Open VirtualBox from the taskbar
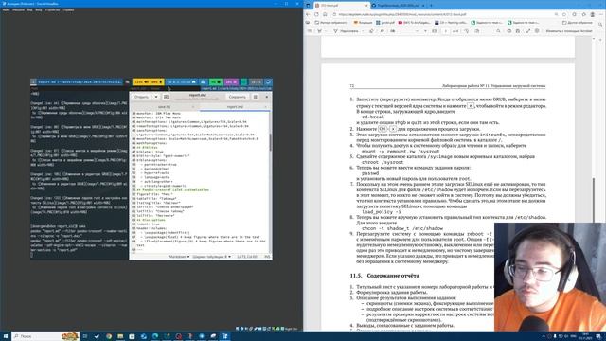Viewport: 606px width, 341px height. coord(224,336)
